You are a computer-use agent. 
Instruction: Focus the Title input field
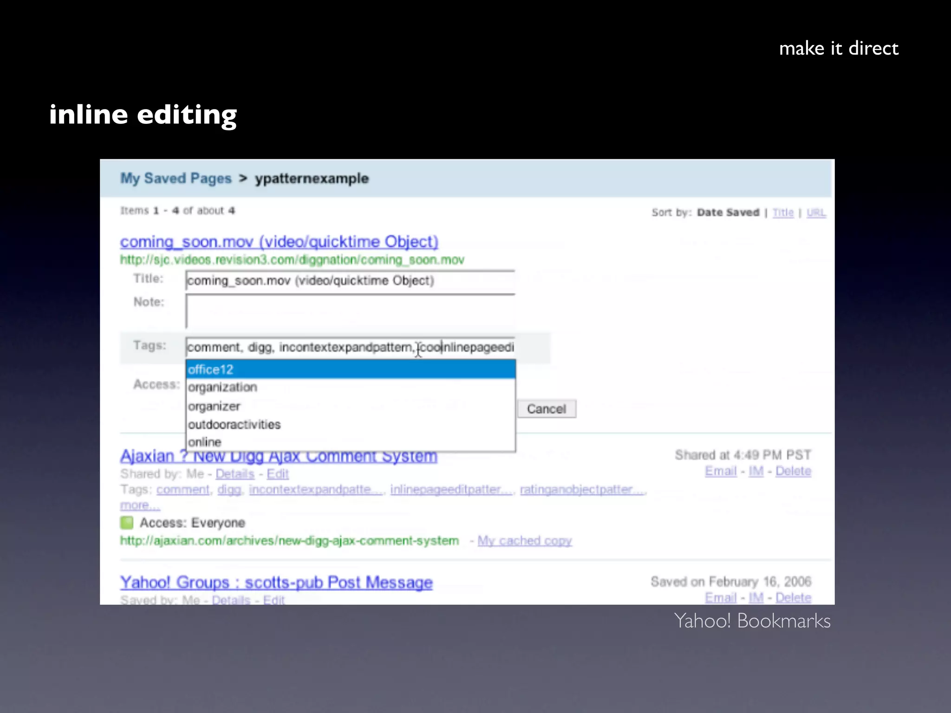[350, 281]
